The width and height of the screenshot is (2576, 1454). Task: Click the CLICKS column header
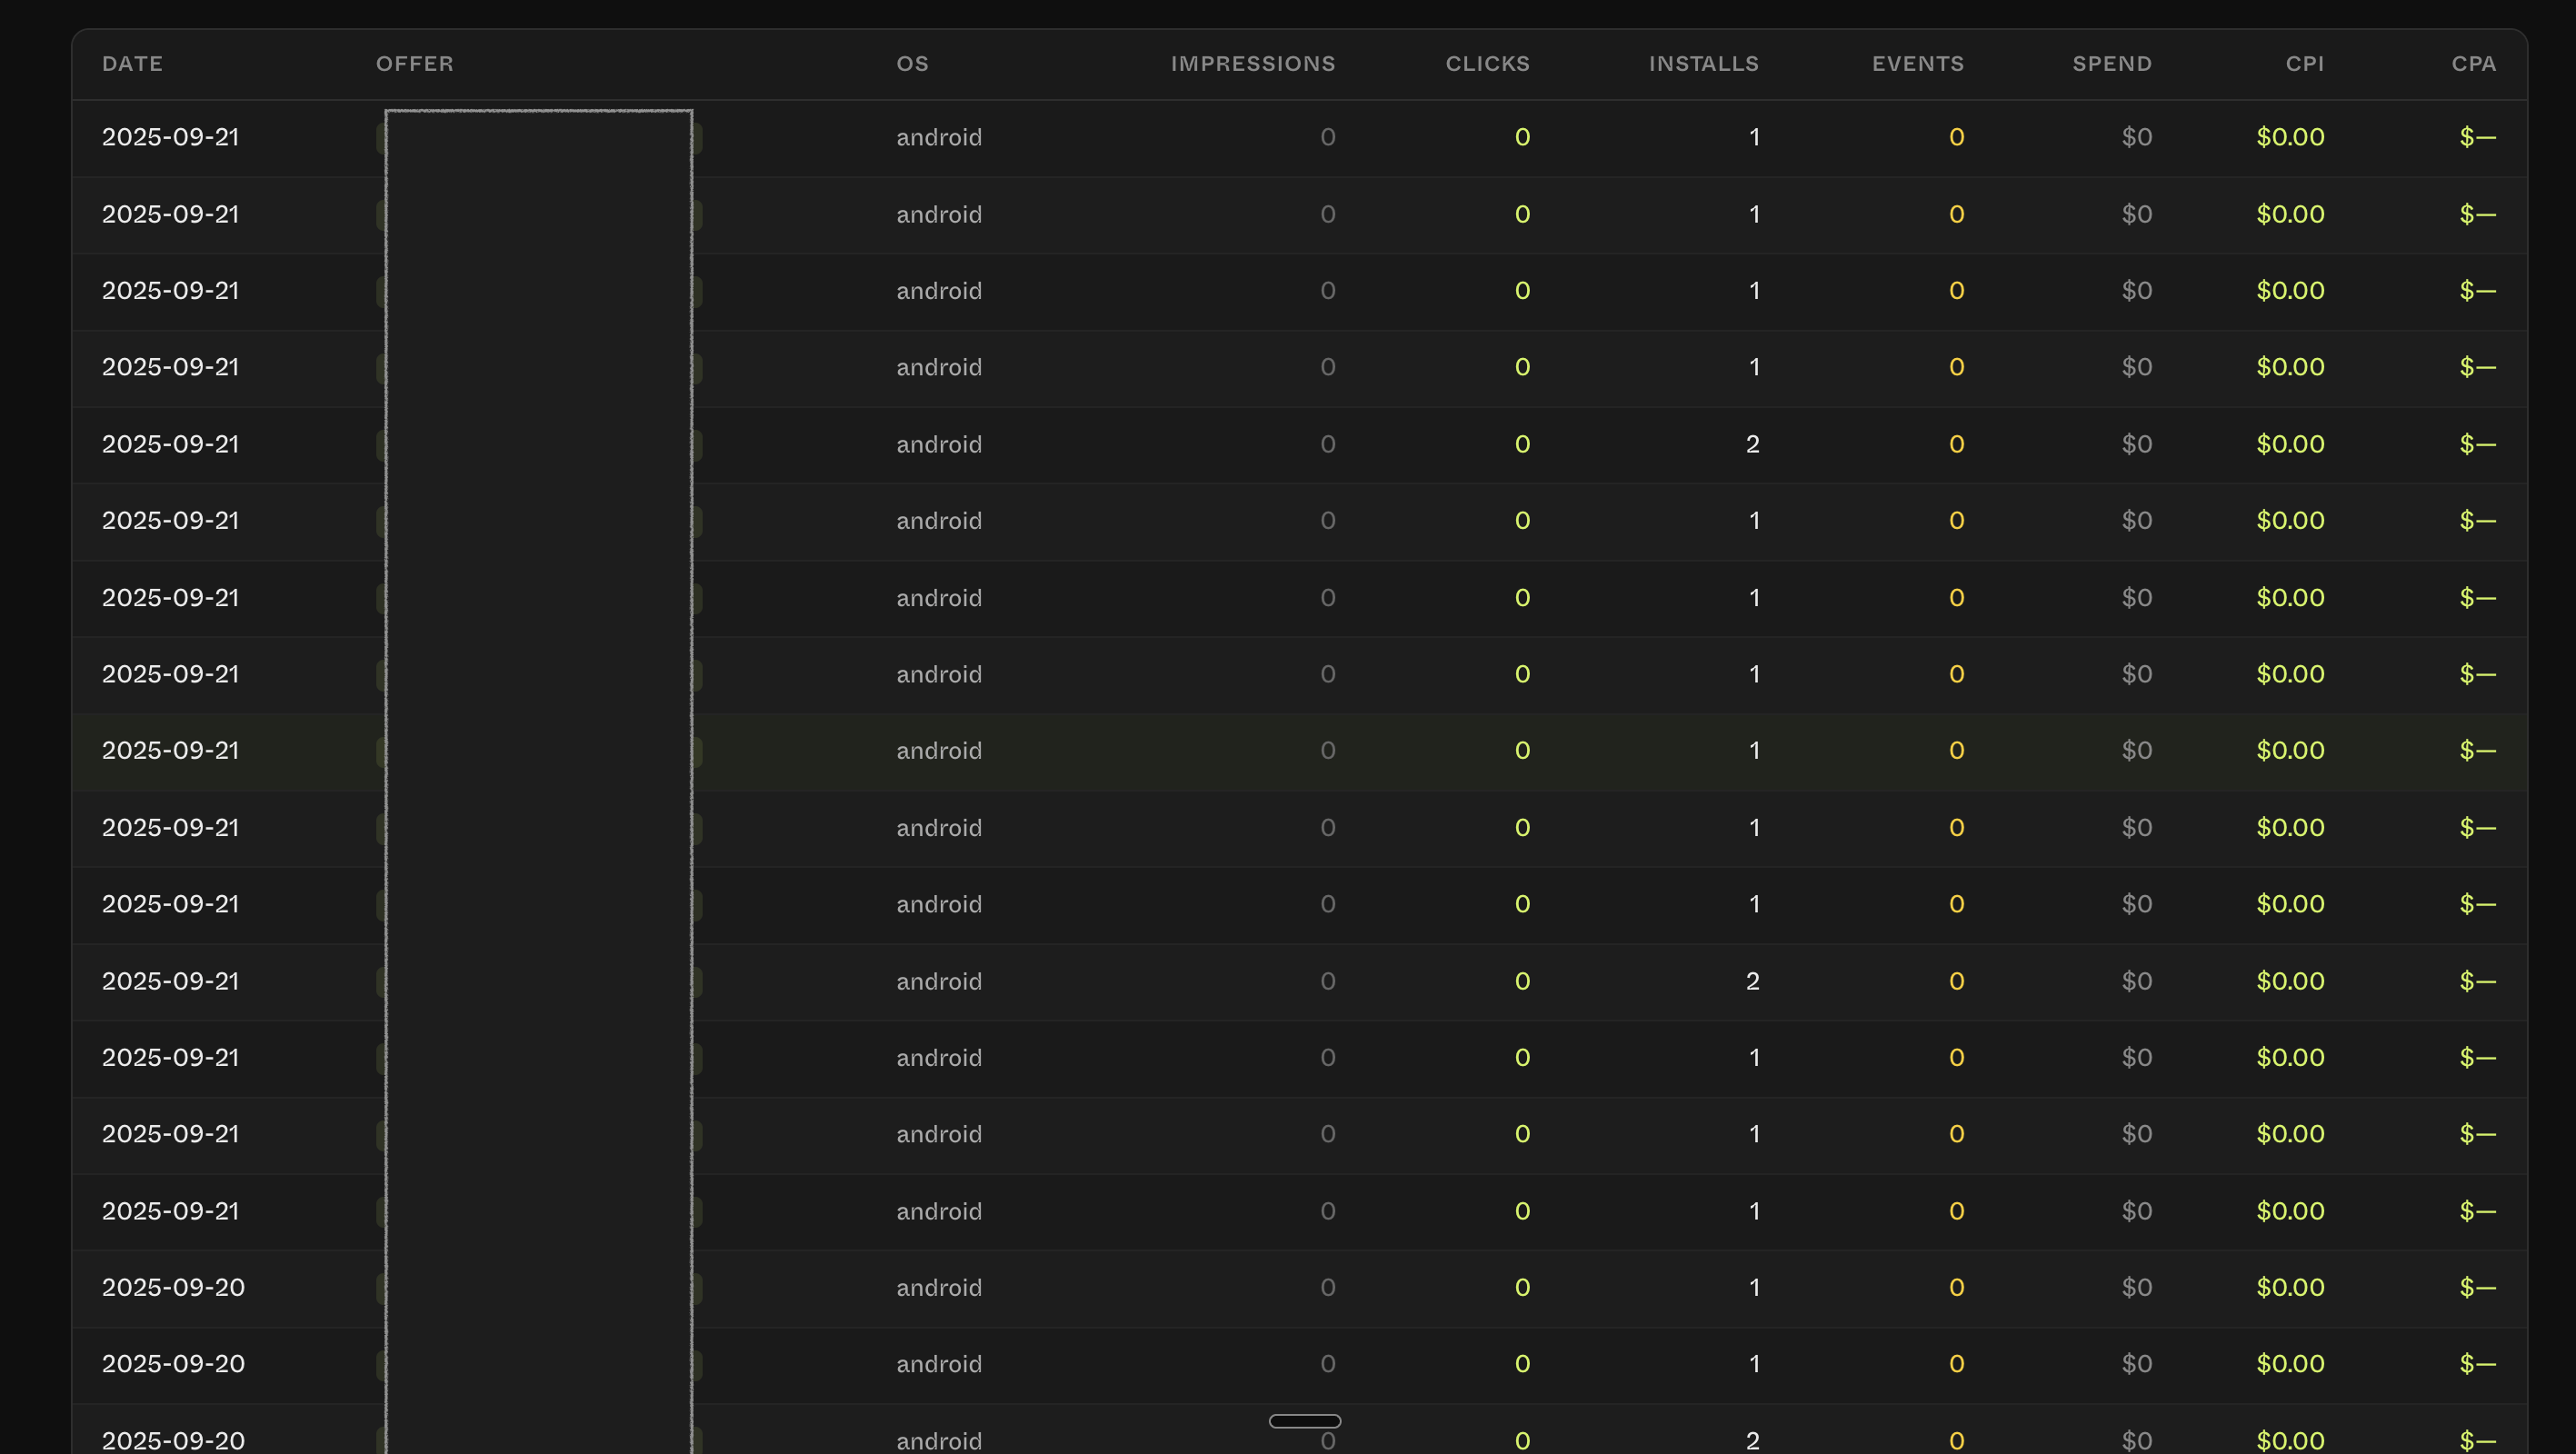[x=1487, y=64]
